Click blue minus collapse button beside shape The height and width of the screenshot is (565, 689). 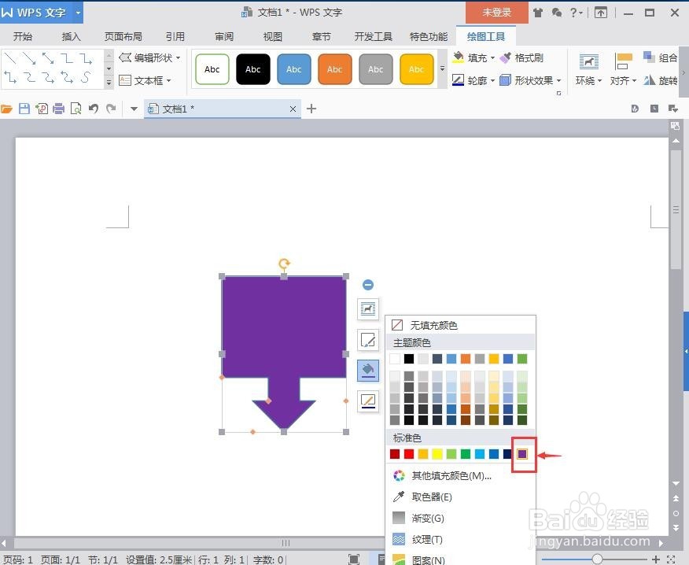(368, 285)
